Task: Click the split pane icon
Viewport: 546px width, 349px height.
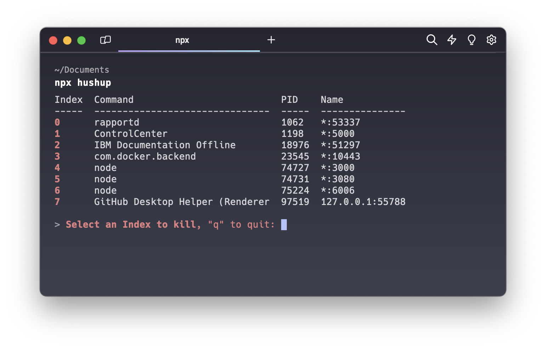Action: pos(106,40)
